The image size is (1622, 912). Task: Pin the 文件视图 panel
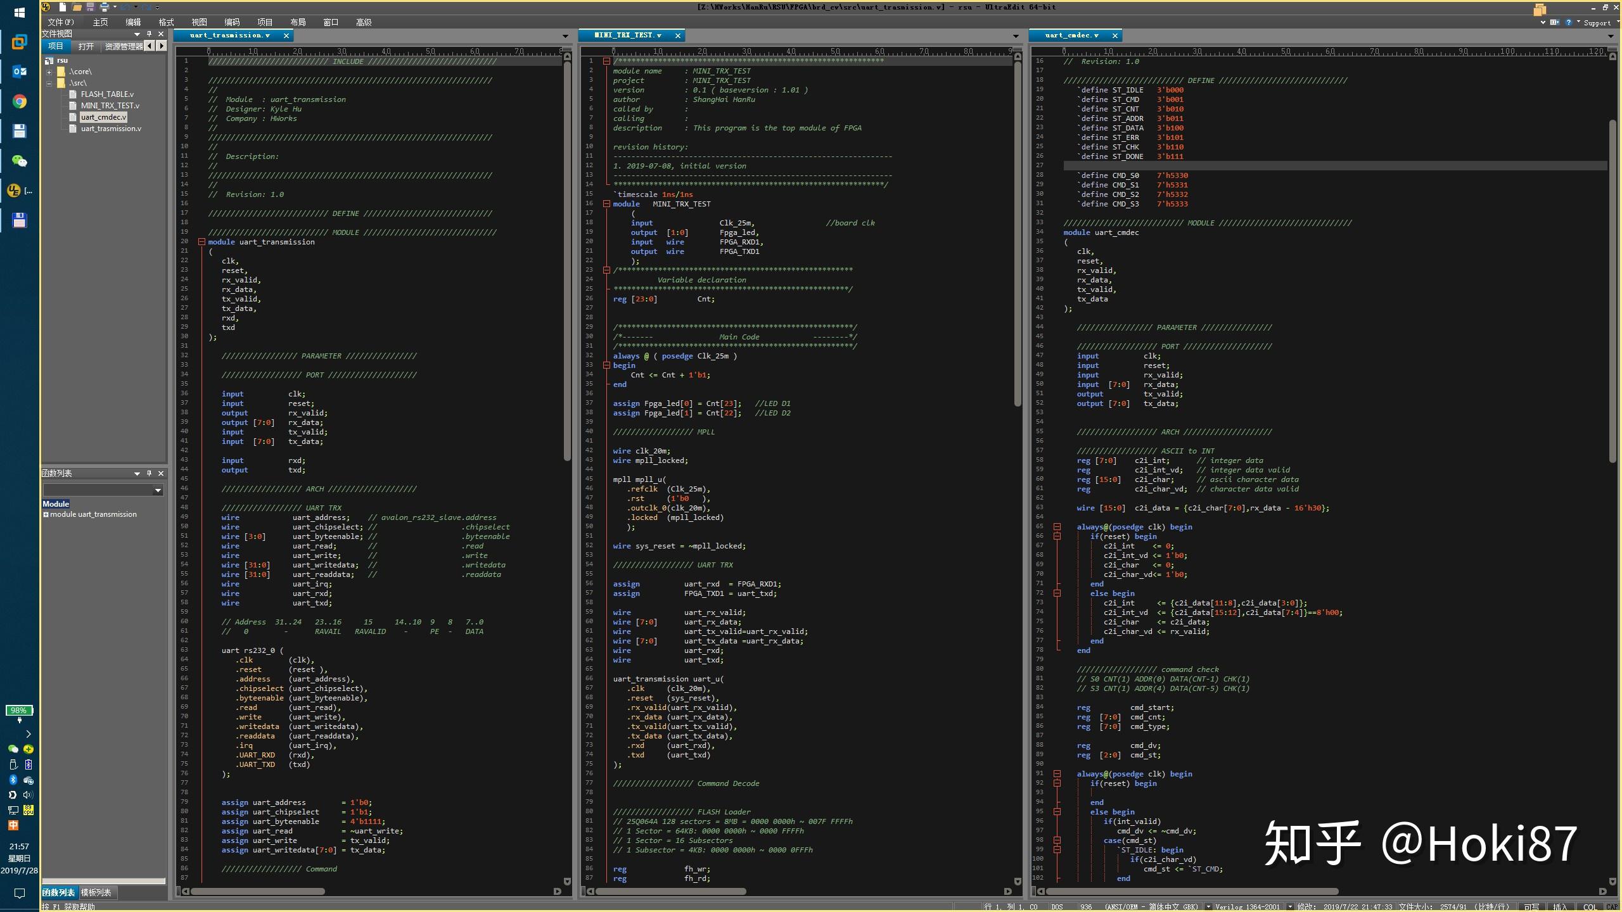[x=149, y=34]
